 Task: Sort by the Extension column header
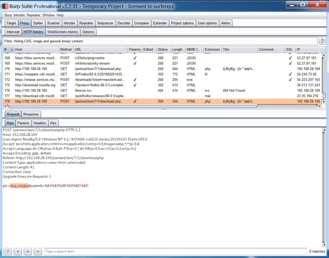pyautogui.click(x=212, y=49)
